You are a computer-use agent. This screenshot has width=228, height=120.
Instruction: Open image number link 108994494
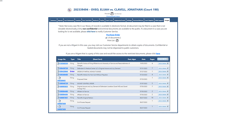click(63, 95)
